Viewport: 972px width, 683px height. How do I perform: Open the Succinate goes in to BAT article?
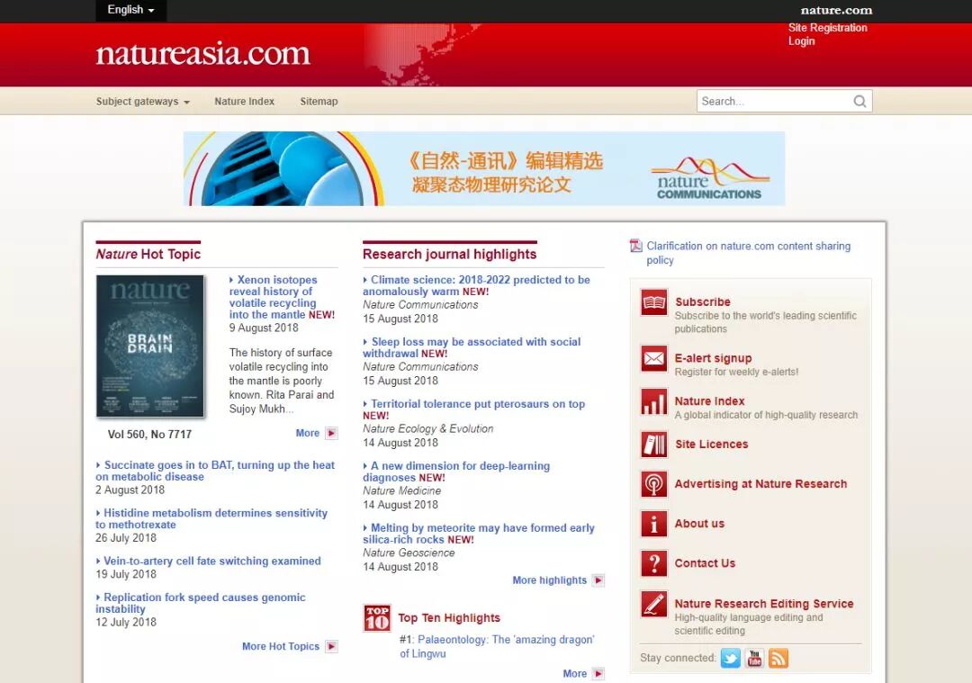[x=215, y=471]
